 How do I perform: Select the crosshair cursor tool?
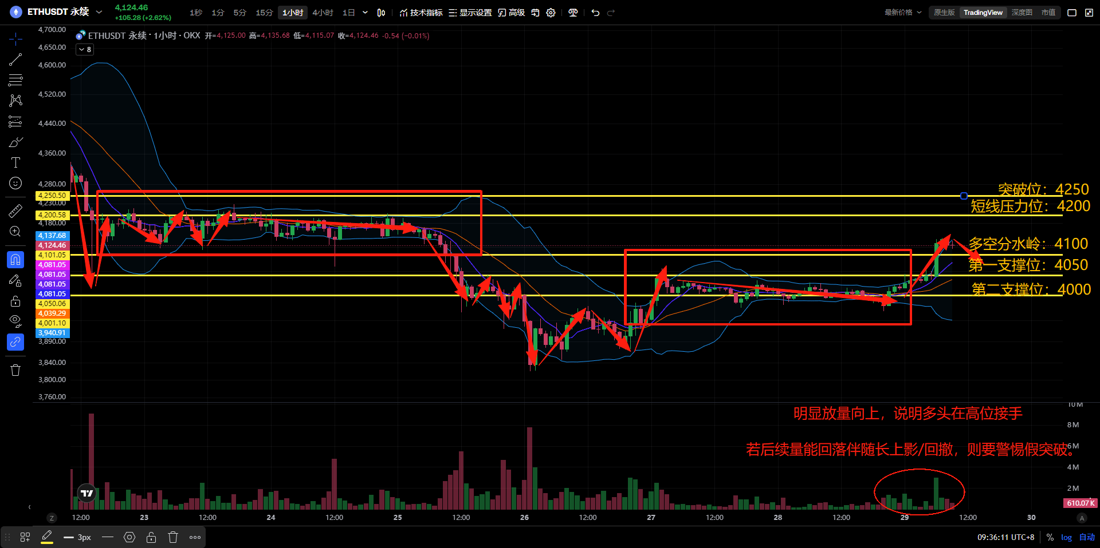point(15,39)
